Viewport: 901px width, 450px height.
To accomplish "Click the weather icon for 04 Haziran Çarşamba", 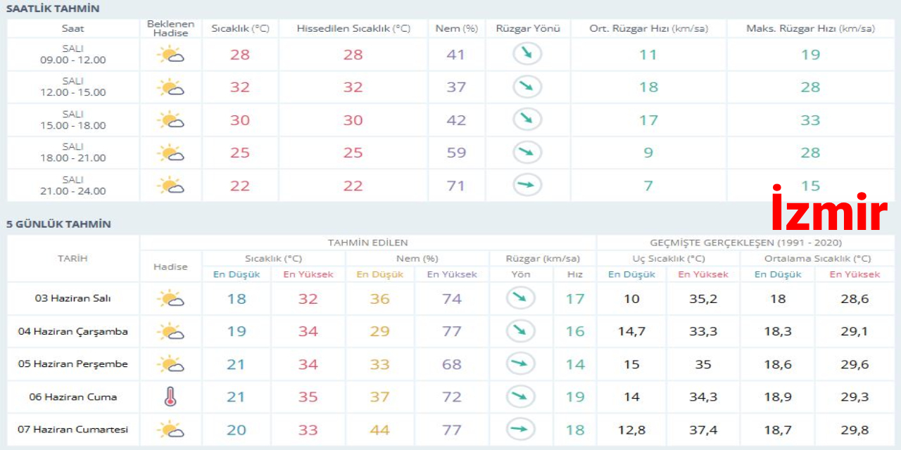I will point(170,331).
